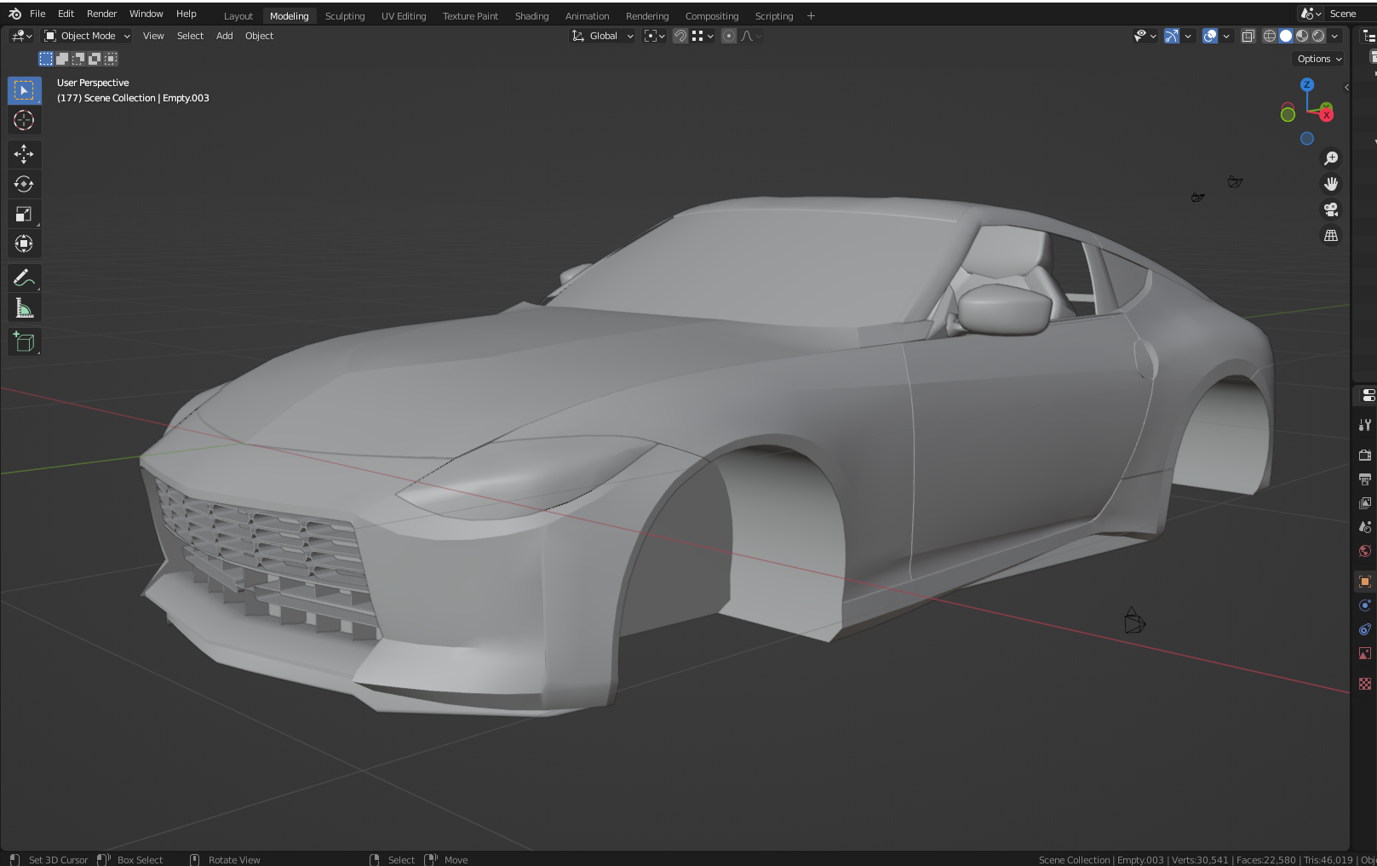Screen dimensions: 1377x866
Task: Select the Transform tool
Action: point(24,244)
